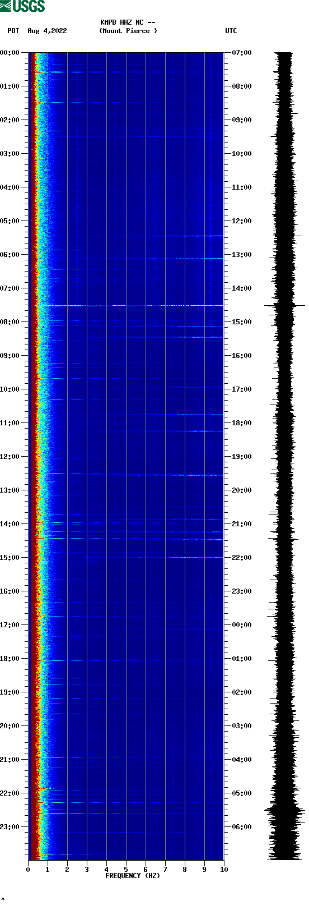Click the 09:00 UTC time label
This screenshot has height=905, width=309.
[242, 120]
